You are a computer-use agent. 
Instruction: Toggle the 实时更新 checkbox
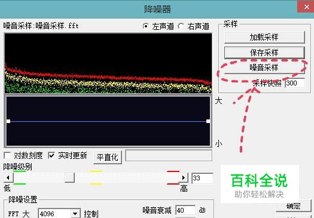[51, 155]
